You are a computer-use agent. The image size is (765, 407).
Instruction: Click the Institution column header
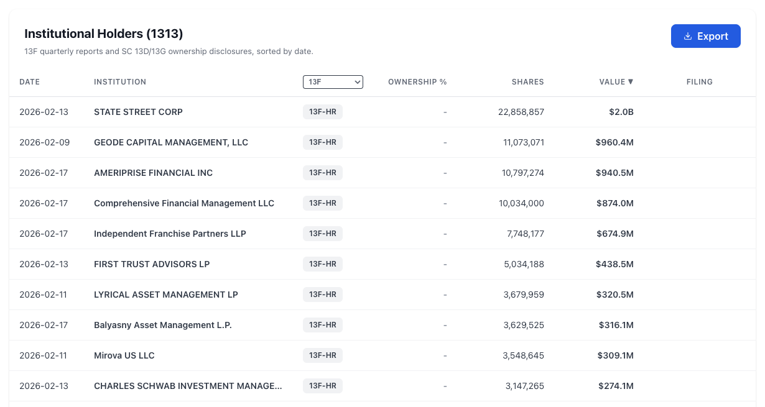120,82
